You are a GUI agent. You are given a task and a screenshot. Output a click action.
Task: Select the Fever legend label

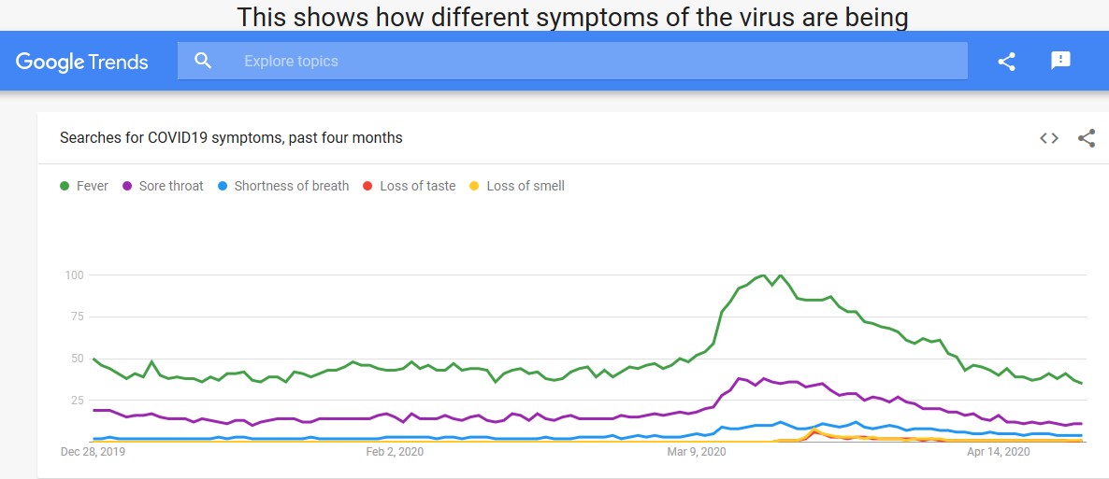93,186
